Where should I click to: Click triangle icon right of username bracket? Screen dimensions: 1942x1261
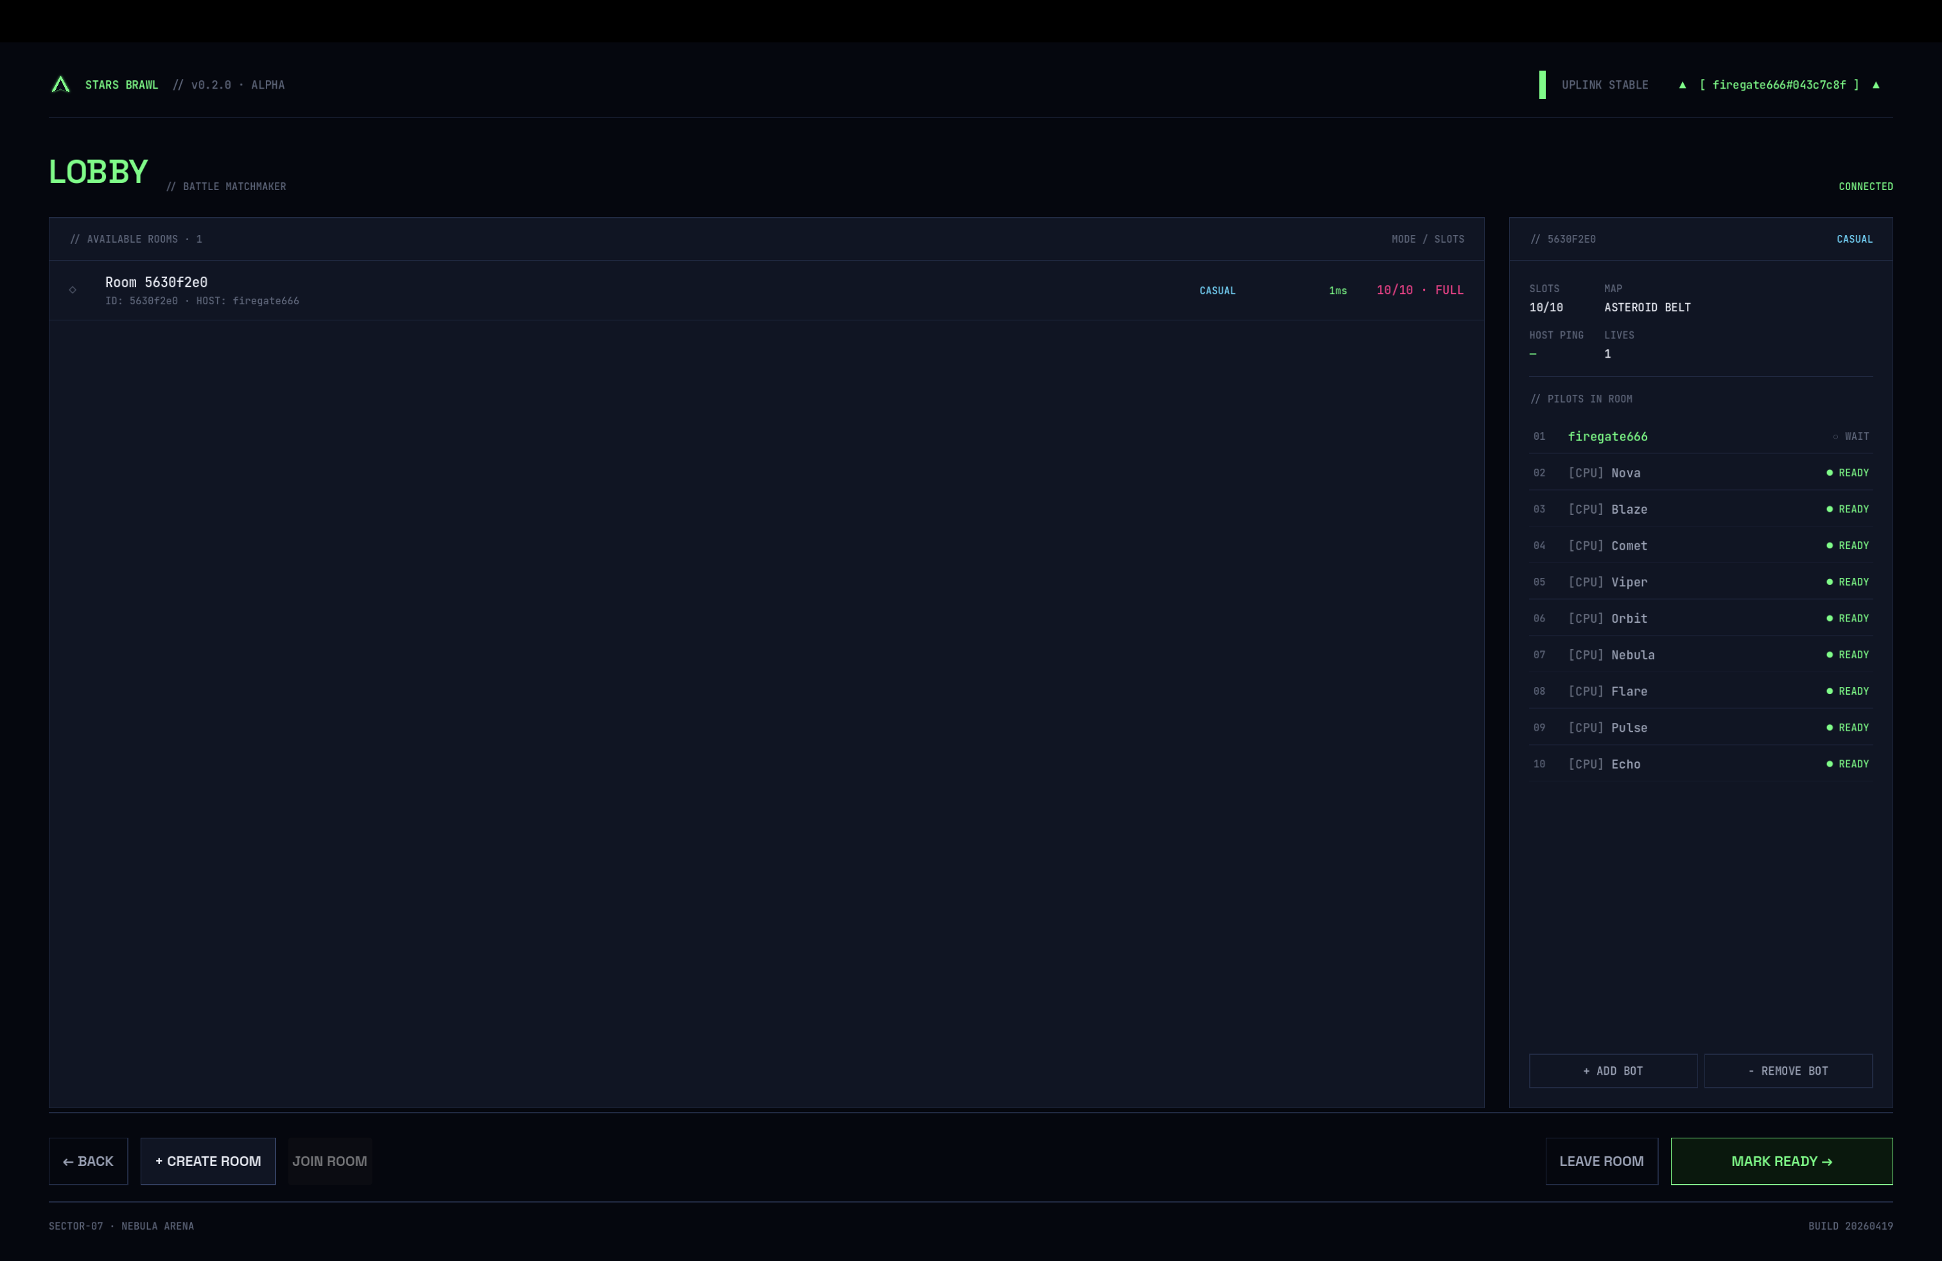tap(1875, 85)
